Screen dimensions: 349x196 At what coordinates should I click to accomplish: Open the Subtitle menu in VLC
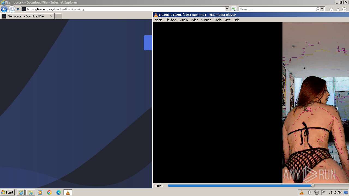tap(206, 20)
